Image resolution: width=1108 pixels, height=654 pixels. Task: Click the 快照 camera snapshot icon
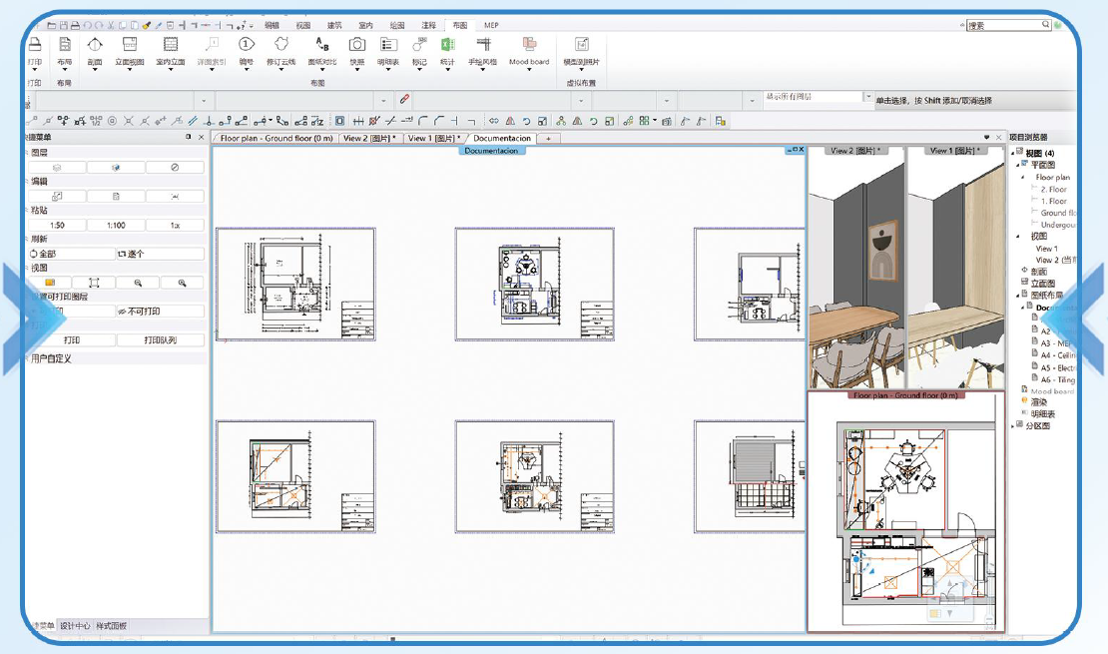click(x=357, y=46)
